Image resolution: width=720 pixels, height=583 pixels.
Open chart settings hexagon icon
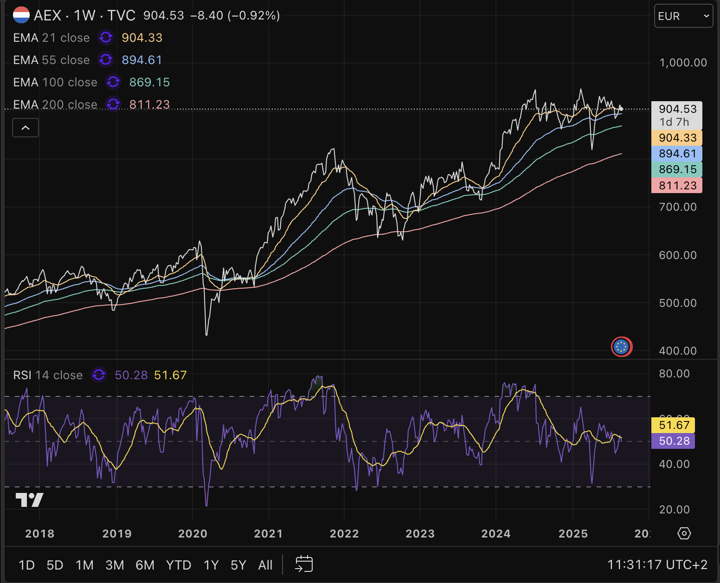pyautogui.click(x=684, y=533)
